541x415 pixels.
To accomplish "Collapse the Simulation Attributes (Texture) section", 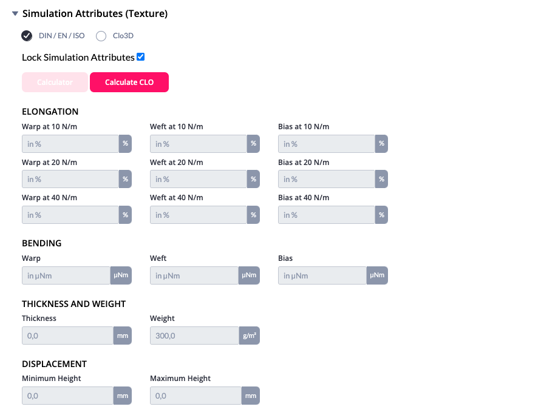I will tap(15, 14).
